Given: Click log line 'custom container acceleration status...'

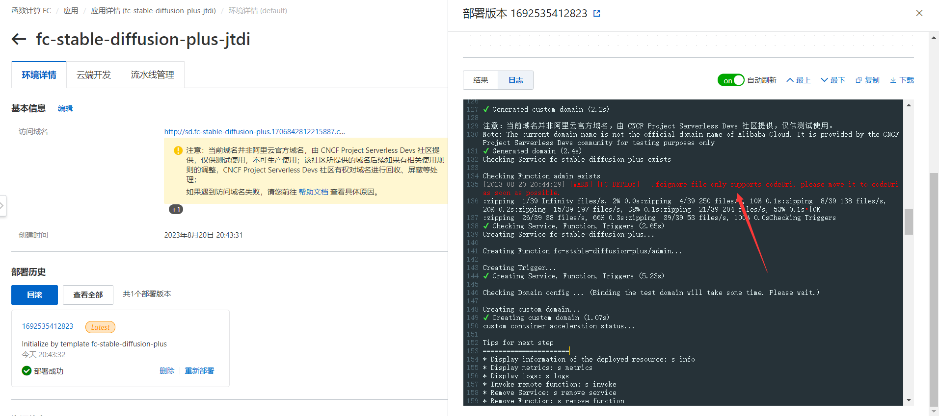Looking at the screenshot, I should [x=559, y=326].
